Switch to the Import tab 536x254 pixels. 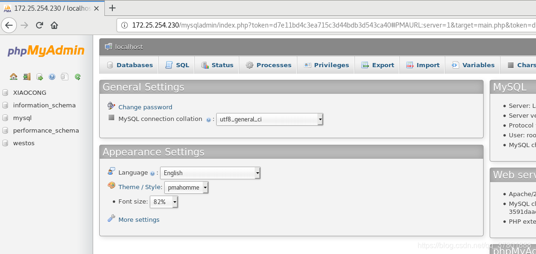423,65
